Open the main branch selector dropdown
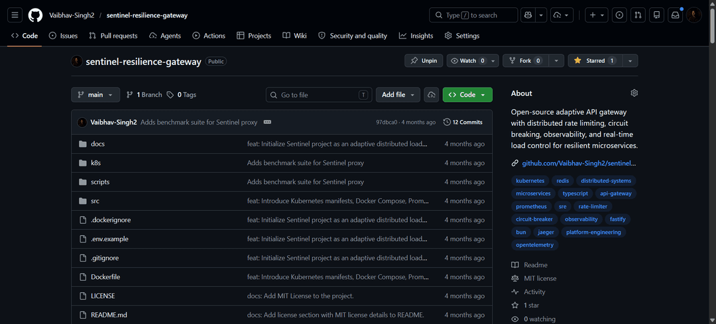Image resolution: width=716 pixels, height=324 pixels. coord(95,95)
